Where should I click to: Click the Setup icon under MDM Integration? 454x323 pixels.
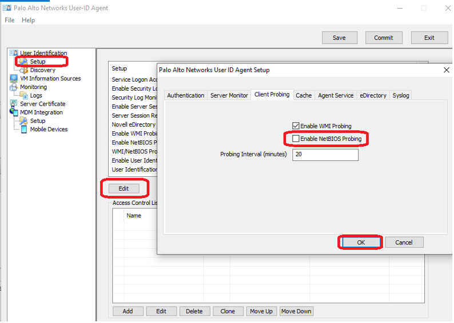click(x=24, y=120)
